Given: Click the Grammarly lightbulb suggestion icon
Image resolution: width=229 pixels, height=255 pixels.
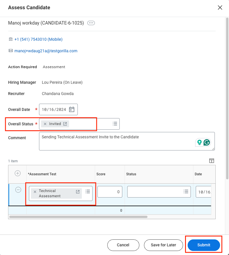Looking at the screenshot, I should click(199, 142).
